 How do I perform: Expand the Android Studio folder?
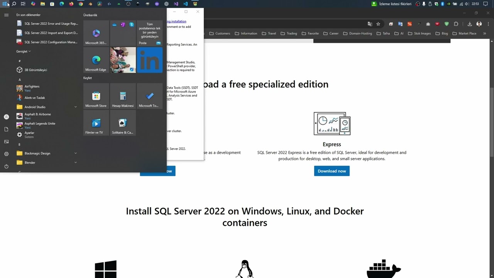(46, 107)
